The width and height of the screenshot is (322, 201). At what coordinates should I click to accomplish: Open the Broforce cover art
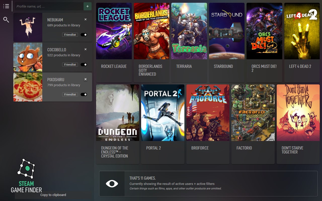click(208, 113)
